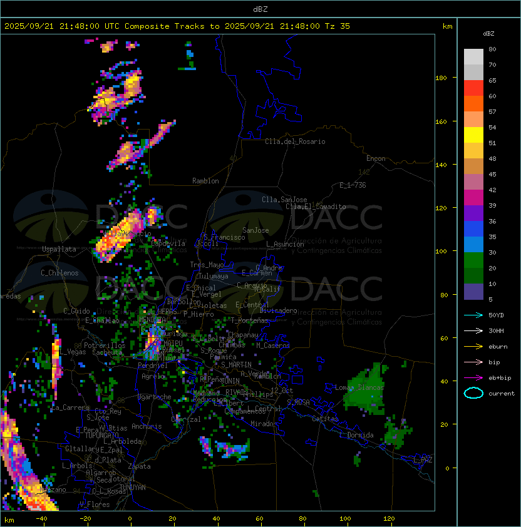Click the yellow eburn arrow legend symbol
This screenshot has width=521, height=527.
(473, 347)
